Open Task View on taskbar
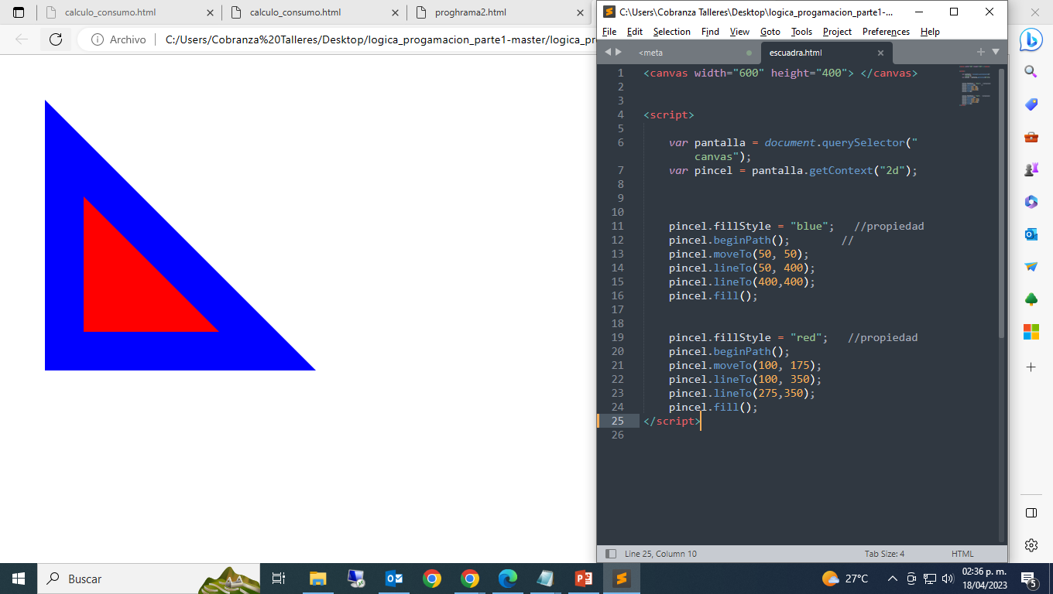Screen dimensions: 1053x594 pos(280,579)
